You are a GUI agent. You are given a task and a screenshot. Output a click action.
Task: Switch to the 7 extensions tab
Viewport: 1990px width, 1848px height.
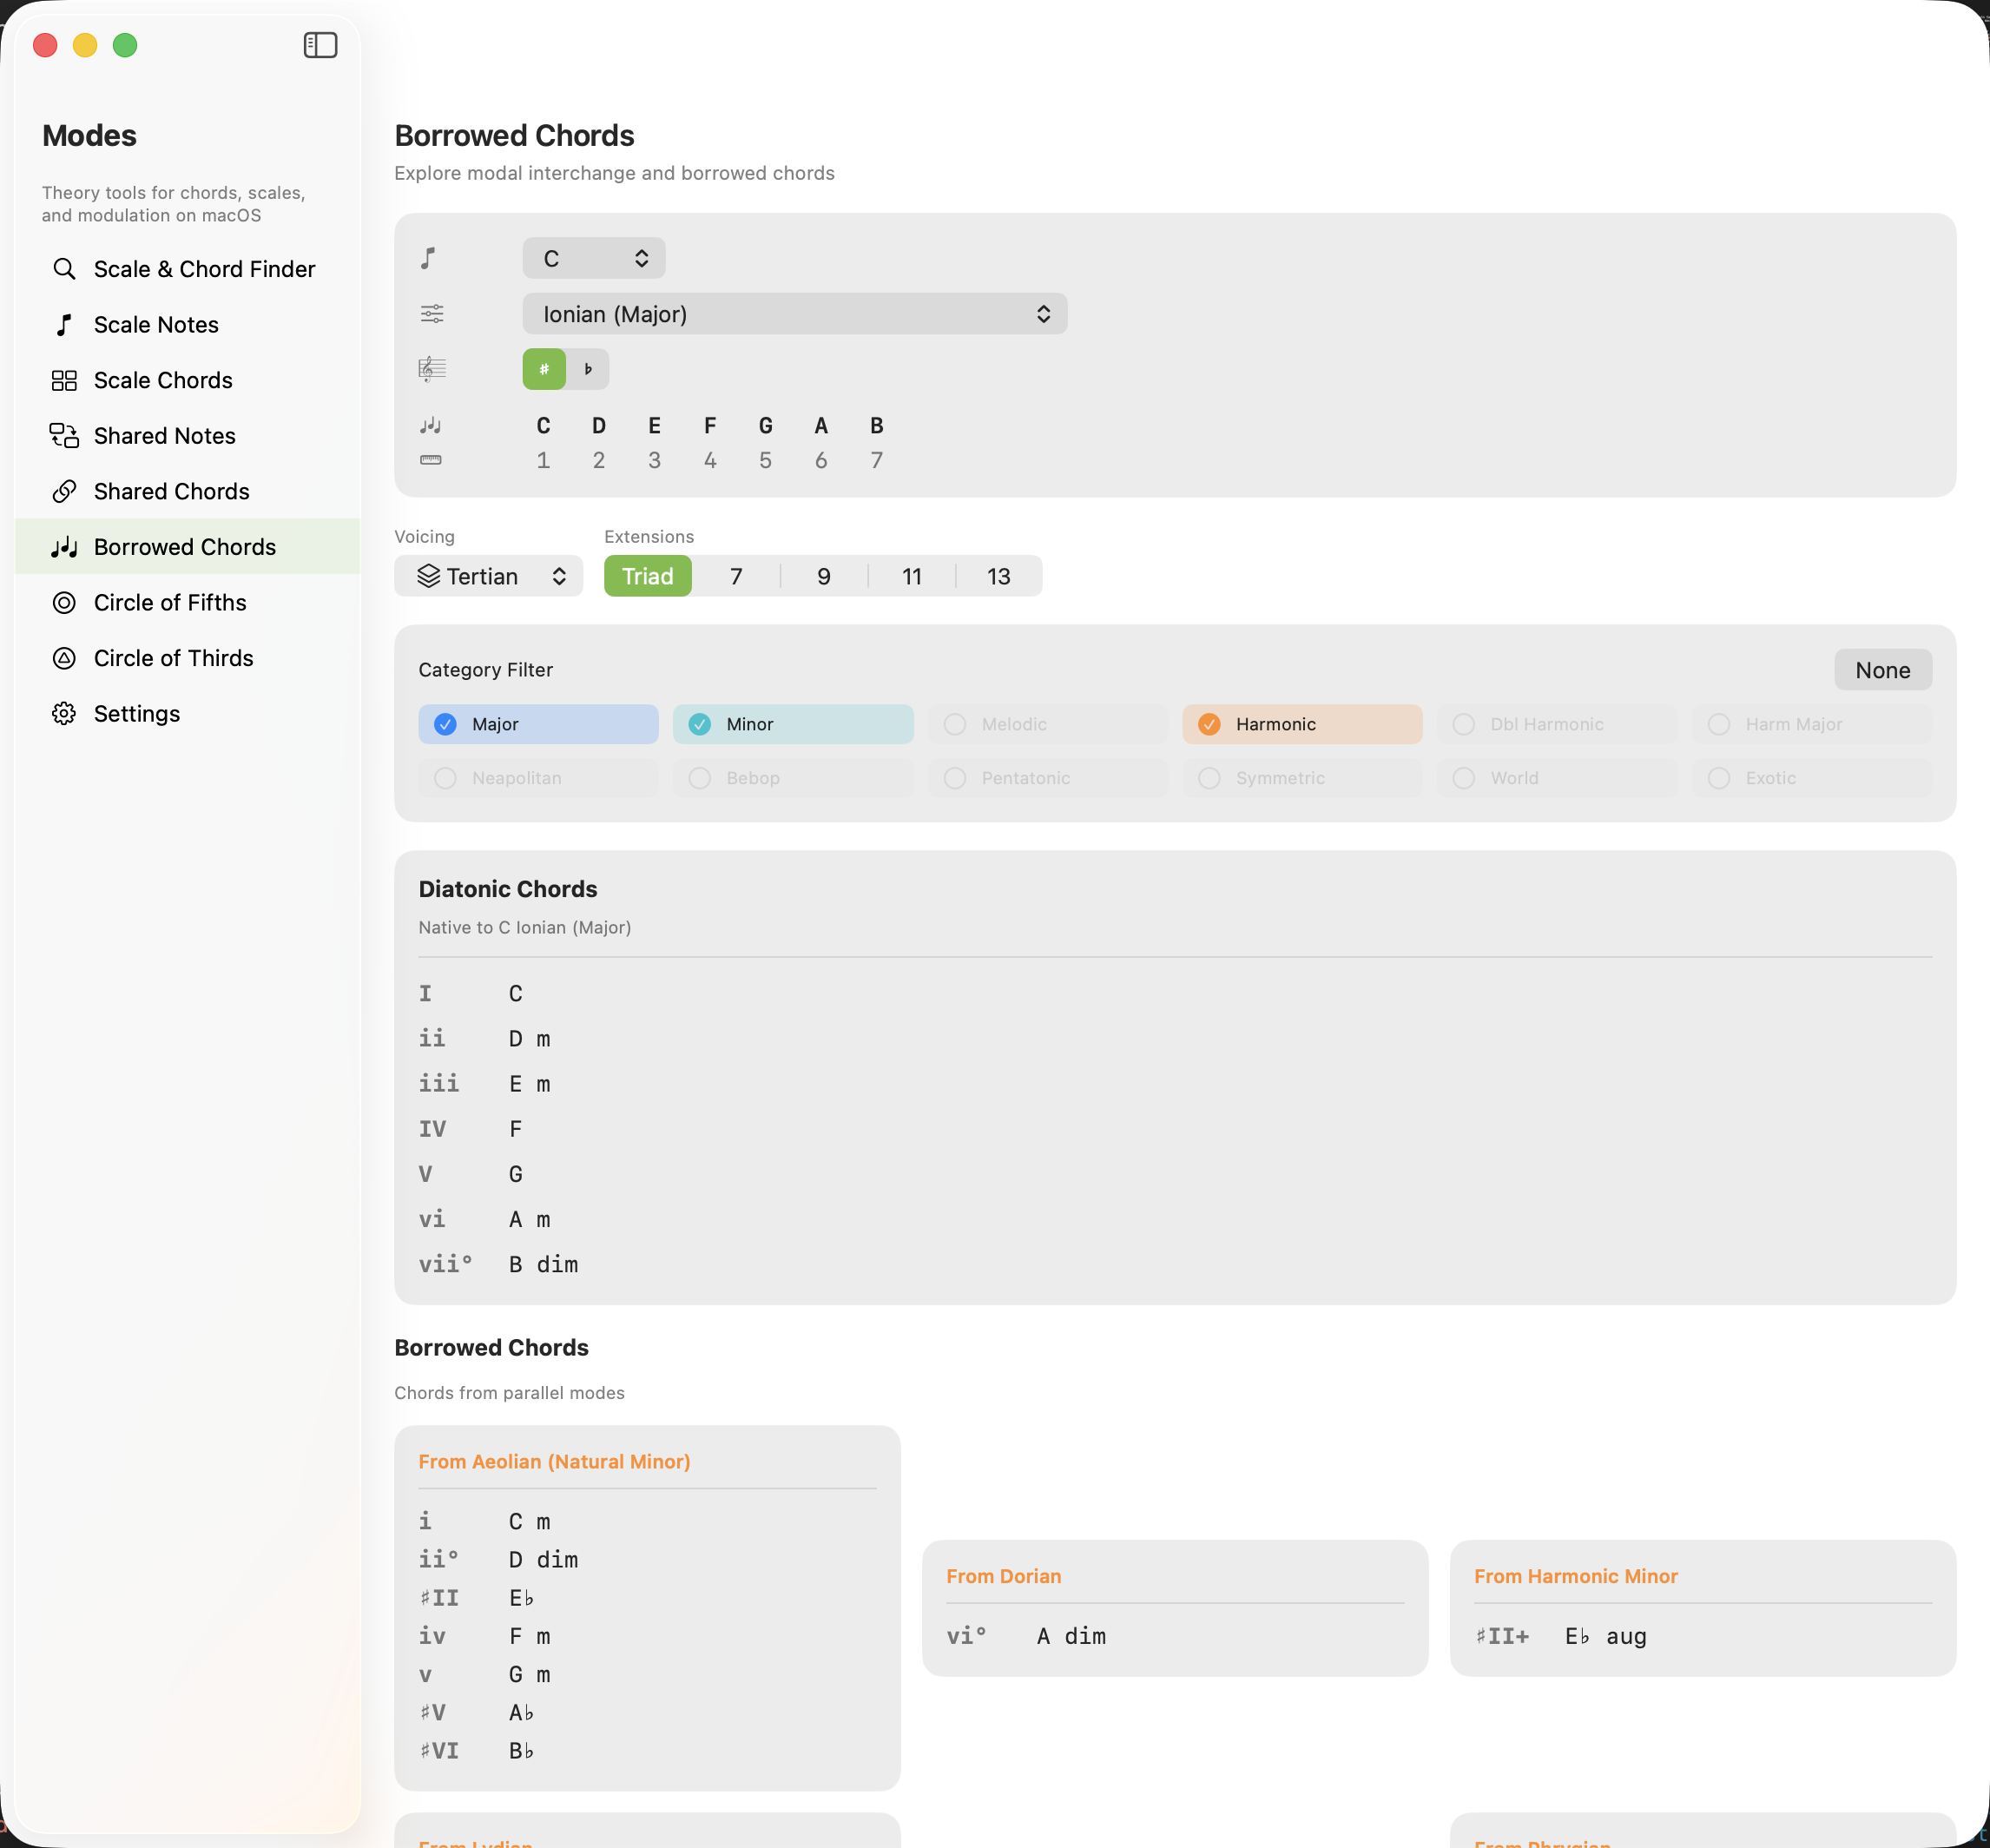tap(735, 576)
